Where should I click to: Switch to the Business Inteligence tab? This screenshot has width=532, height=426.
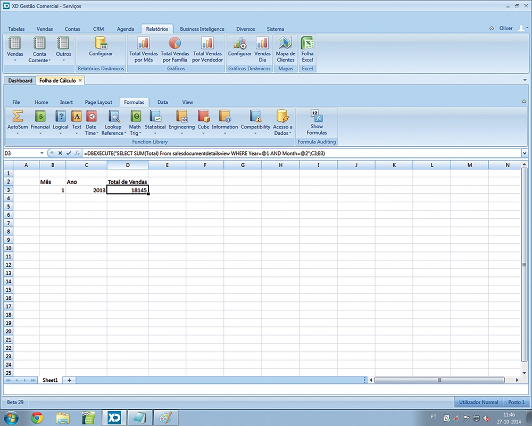click(x=202, y=29)
